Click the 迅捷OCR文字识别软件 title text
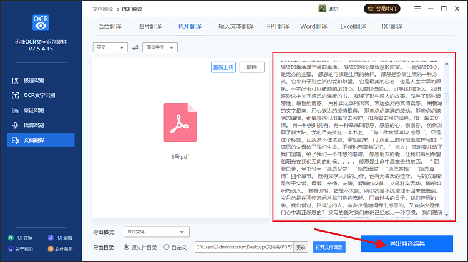The image size is (468, 262). pyautogui.click(x=41, y=42)
